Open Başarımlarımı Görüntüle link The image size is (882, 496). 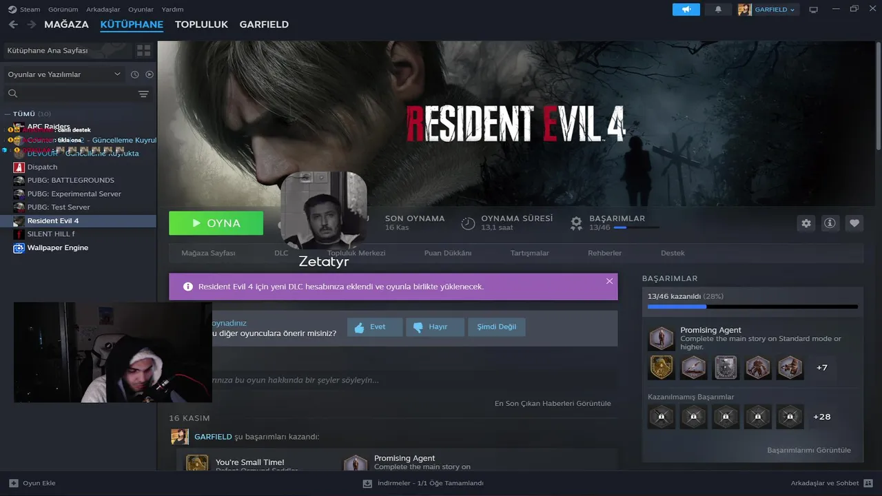pyautogui.click(x=809, y=451)
